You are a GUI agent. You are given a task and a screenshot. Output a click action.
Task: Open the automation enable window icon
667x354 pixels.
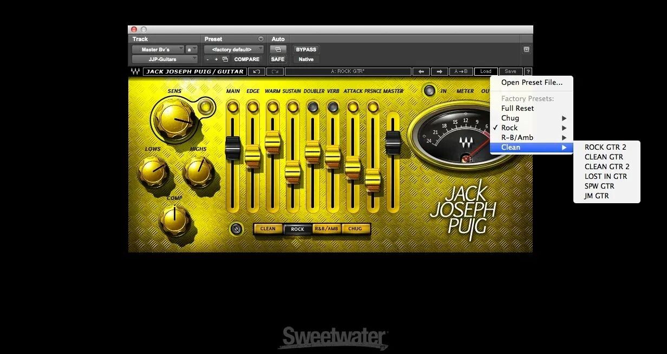pos(278,49)
